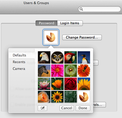Switch to the Login Items tab
Screen dimensions: 122x118
click(x=70, y=23)
